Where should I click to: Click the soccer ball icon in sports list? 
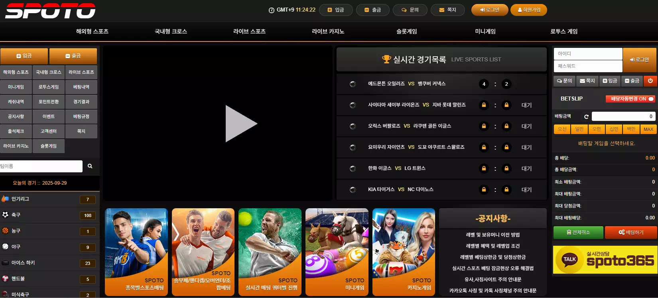click(5, 215)
